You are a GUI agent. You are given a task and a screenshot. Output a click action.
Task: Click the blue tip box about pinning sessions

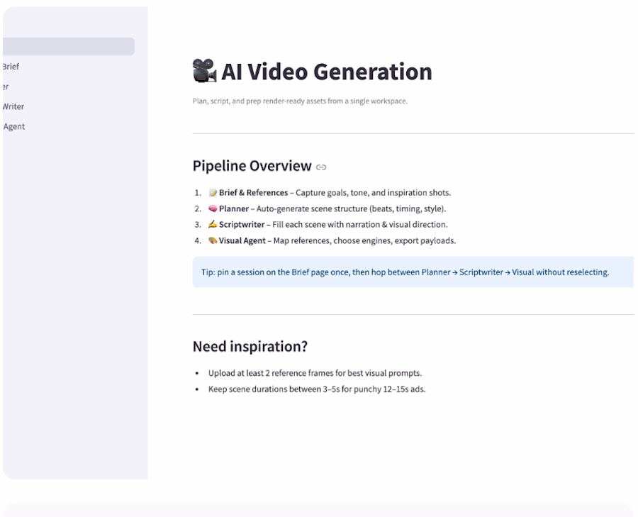point(413,272)
